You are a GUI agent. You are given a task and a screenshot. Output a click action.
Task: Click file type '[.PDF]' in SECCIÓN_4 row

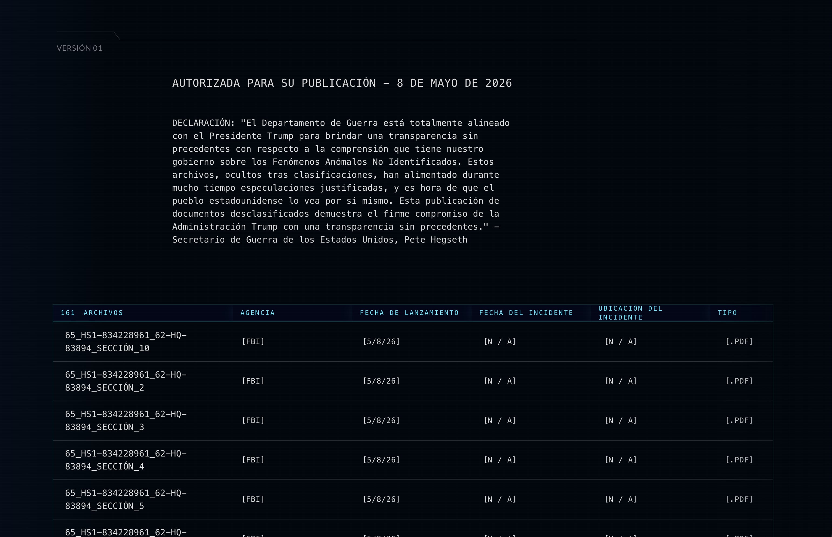pyautogui.click(x=739, y=459)
